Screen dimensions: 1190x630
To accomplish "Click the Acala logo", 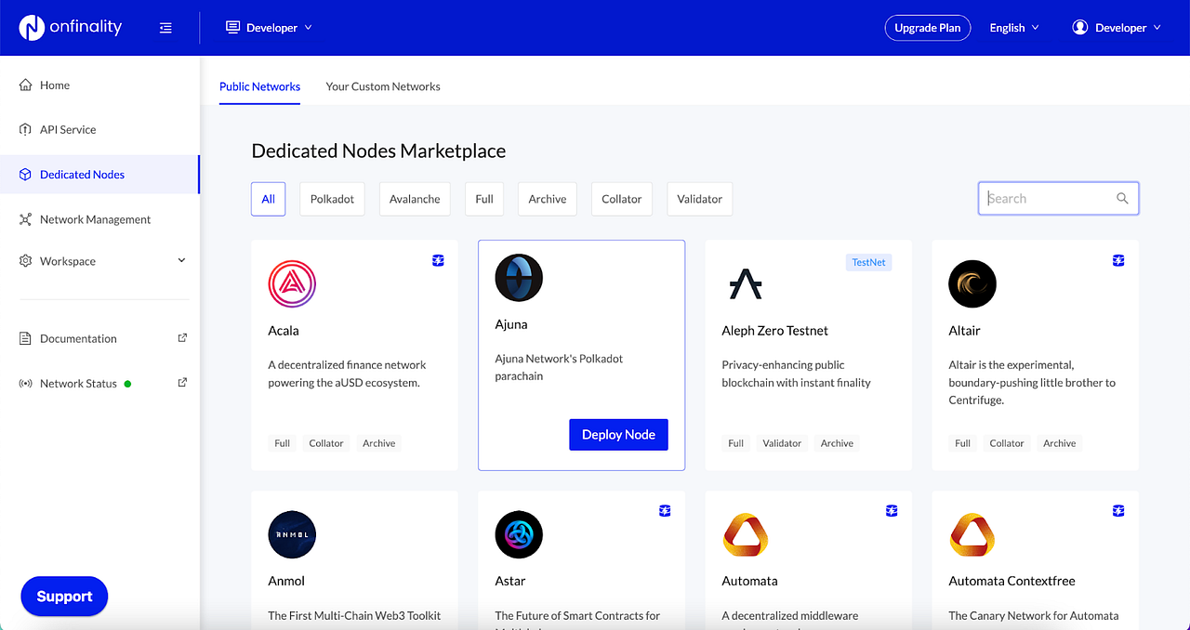I will [292, 284].
